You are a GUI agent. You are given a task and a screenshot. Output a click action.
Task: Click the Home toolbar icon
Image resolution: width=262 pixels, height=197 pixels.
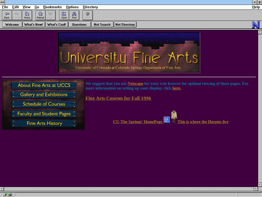(x=27, y=15)
